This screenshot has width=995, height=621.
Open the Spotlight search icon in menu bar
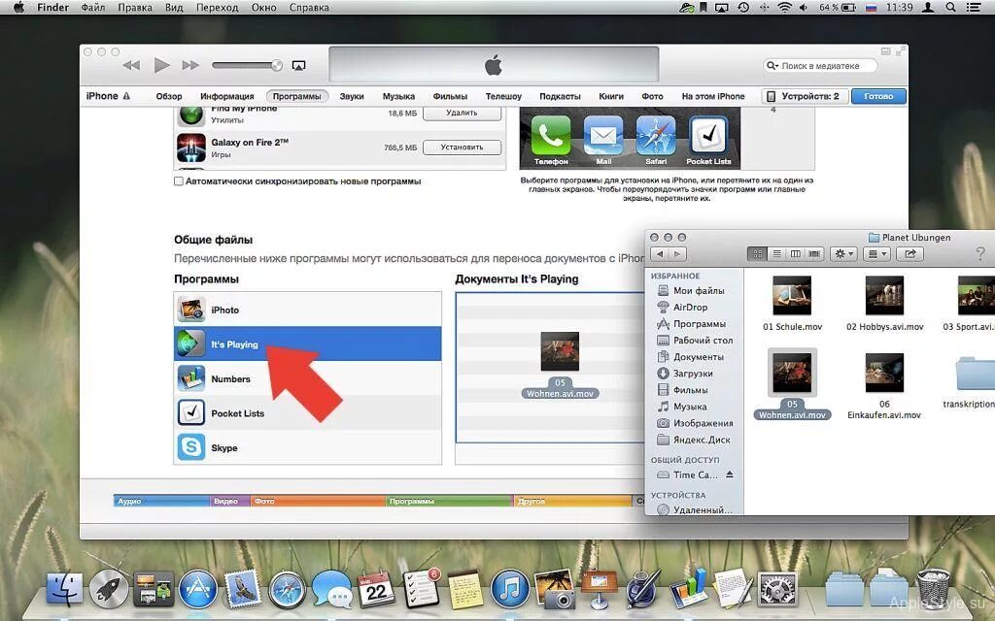[950, 8]
